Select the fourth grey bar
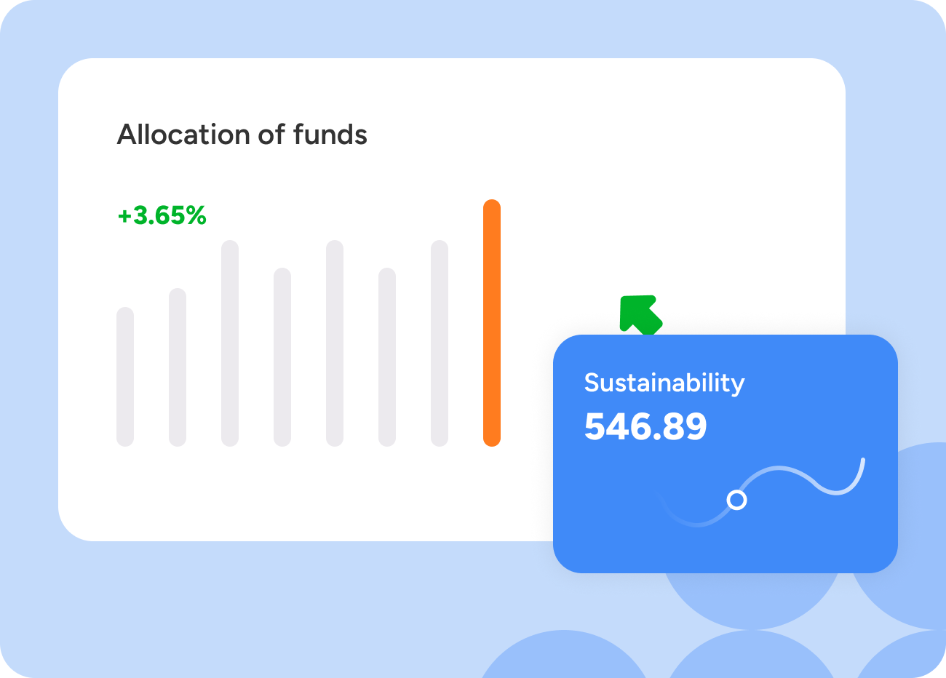The width and height of the screenshot is (946, 678). (282, 357)
